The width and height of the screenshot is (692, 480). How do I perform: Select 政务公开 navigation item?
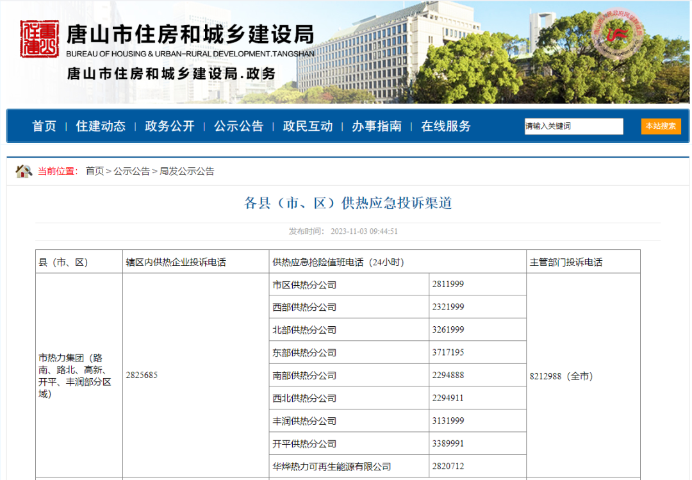(x=169, y=126)
